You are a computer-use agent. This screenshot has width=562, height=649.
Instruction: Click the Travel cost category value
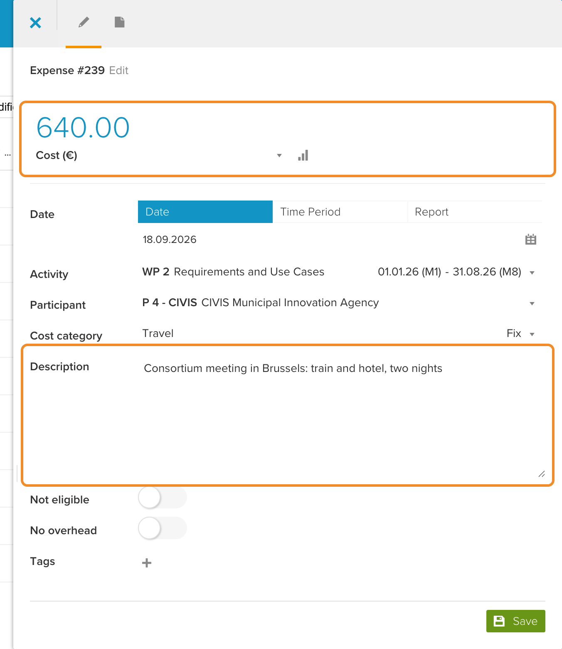coord(158,333)
